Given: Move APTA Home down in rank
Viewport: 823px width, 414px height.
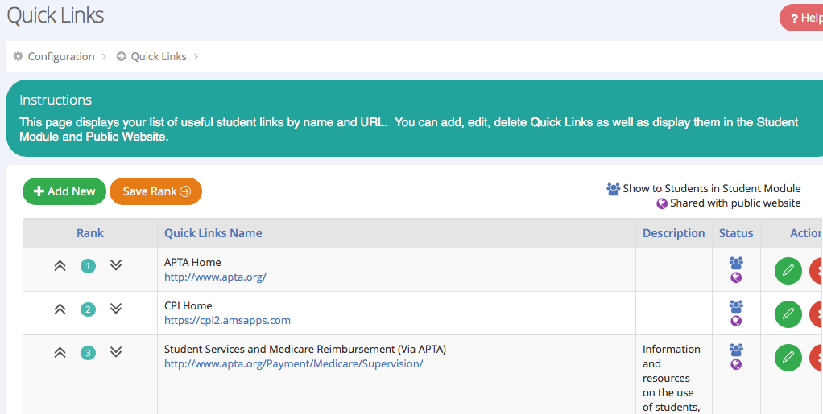Looking at the screenshot, I should (x=116, y=266).
